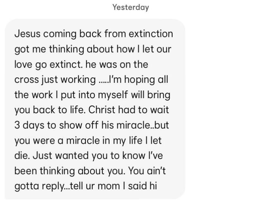Click the text "3 days" in the message
The height and width of the screenshot is (204, 261).
pos(30,125)
